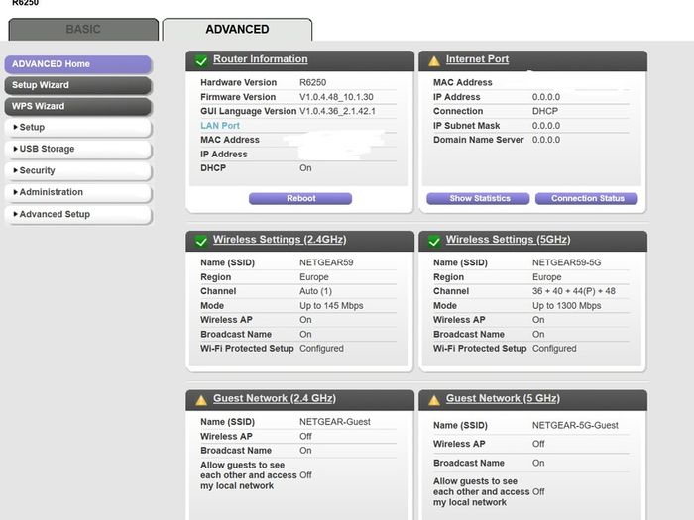Open Guest Network (2.4 GHz) link
This screenshot has width=694, height=520.
click(x=275, y=398)
